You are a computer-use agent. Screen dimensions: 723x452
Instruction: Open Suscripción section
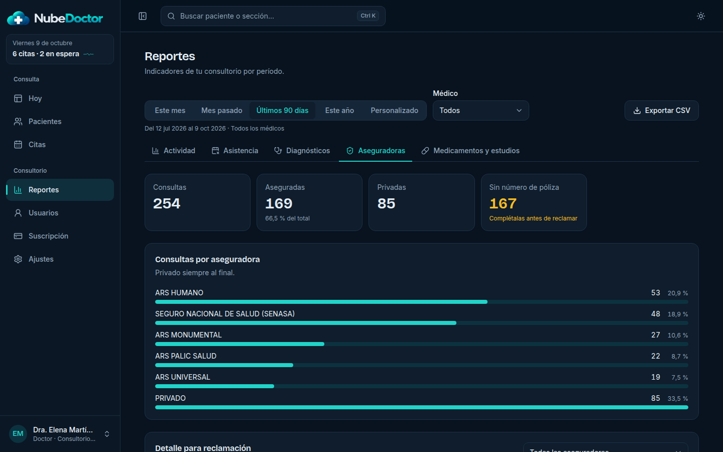60,236
